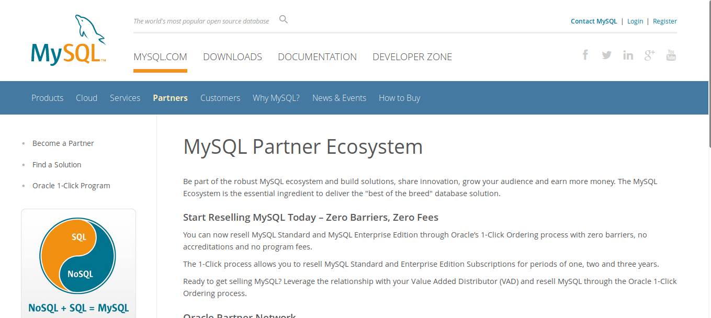Click Become a Partner in sidebar
711x318 pixels.
[63, 143]
